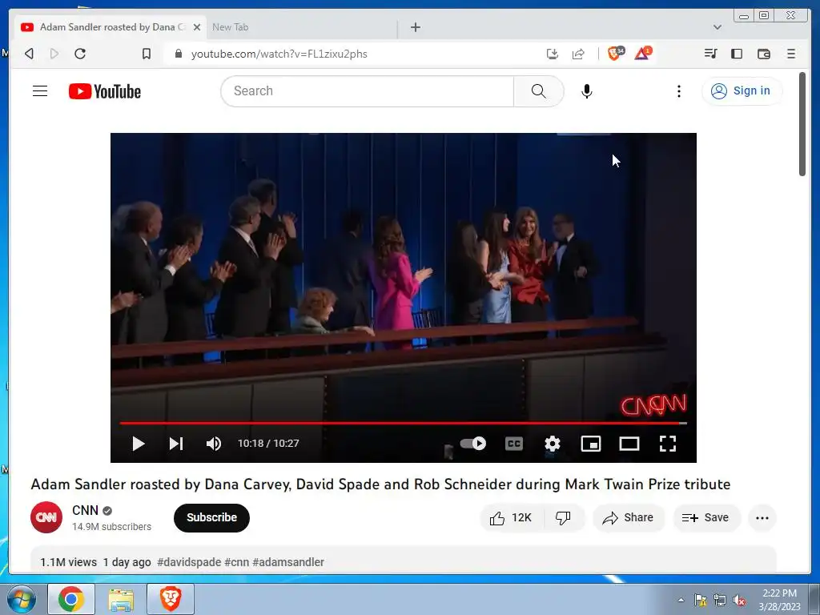820x615 pixels.
Task: Show the Brave sidebar panel
Action: click(737, 54)
